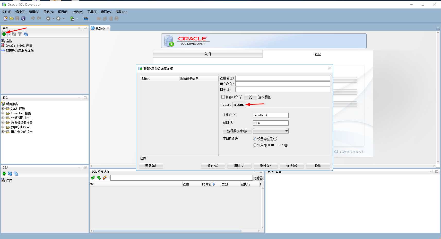Image resolution: width=441 pixels, height=239 pixels.
Task: Click collapse-all icon in DBA panel
Action: 16,174
